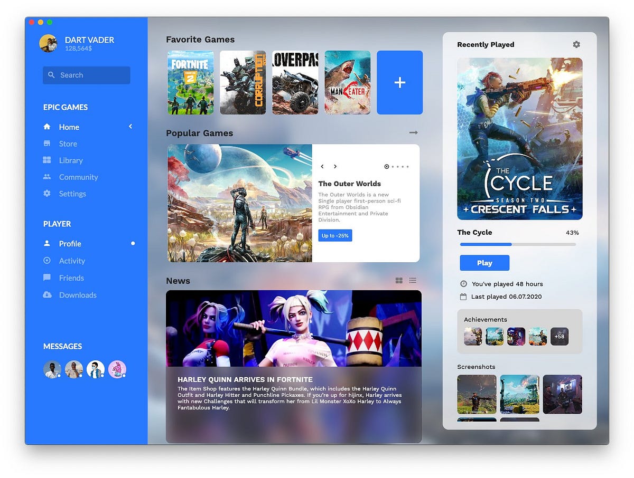The image size is (634, 478).
Task: Click the right arrow on The Outer Worlds carousel
Action: [x=335, y=166]
